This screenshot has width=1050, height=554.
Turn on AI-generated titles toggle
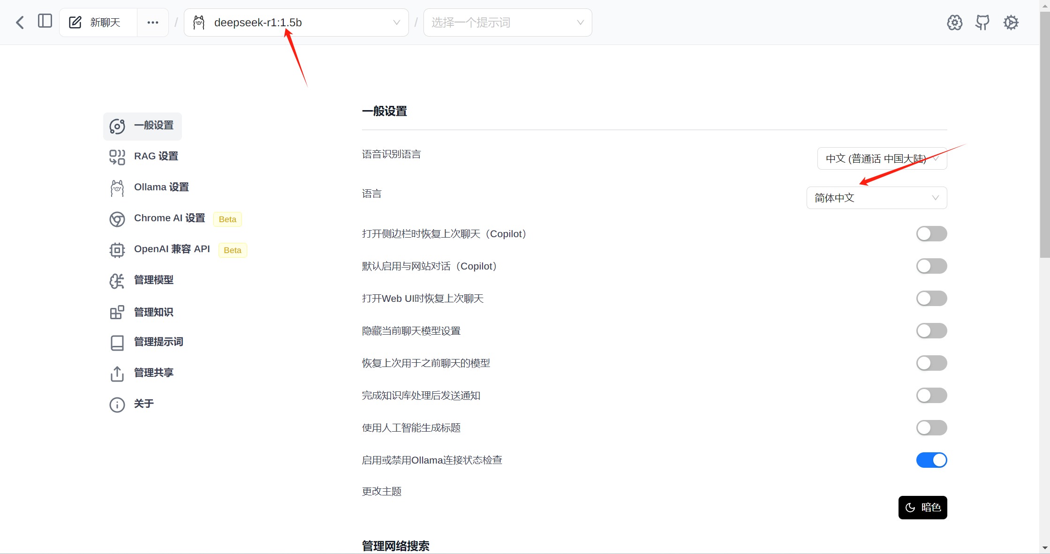pyautogui.click(x=931, y=428)
